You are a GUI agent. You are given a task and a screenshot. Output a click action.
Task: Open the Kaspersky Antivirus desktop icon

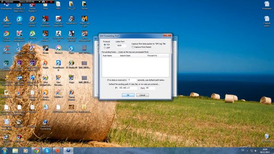[19, 36]
